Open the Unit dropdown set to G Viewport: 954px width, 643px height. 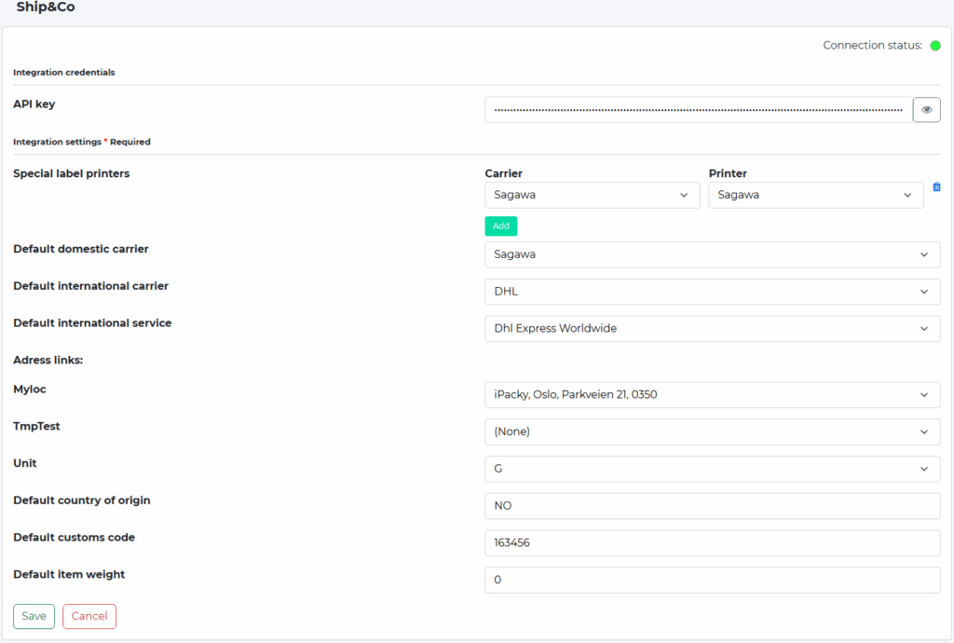[x=712, y=469]
